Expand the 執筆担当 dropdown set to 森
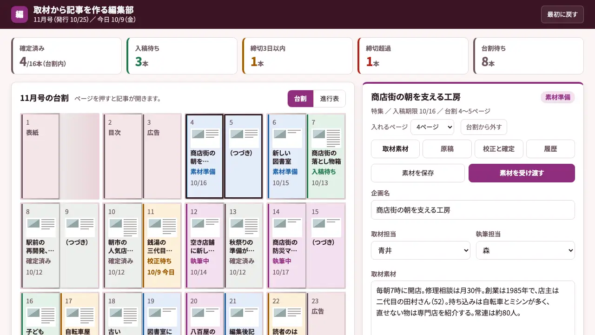This screenshot has width=595, height=335. tap(525, 250)
